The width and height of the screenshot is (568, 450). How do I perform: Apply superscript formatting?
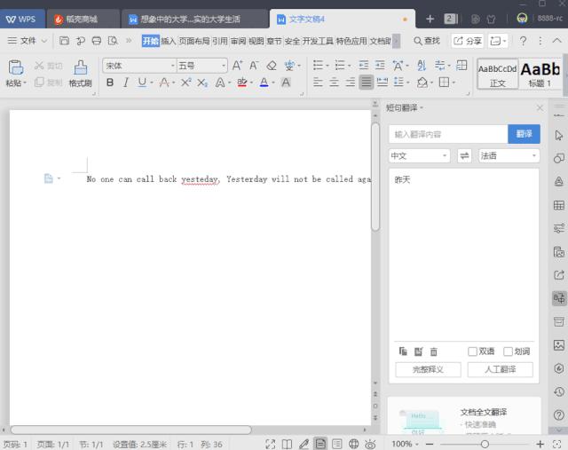[185, 83]
